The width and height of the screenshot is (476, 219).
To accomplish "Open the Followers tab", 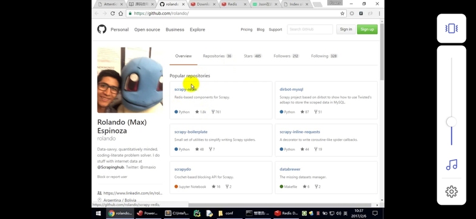I will click(286, 56).
